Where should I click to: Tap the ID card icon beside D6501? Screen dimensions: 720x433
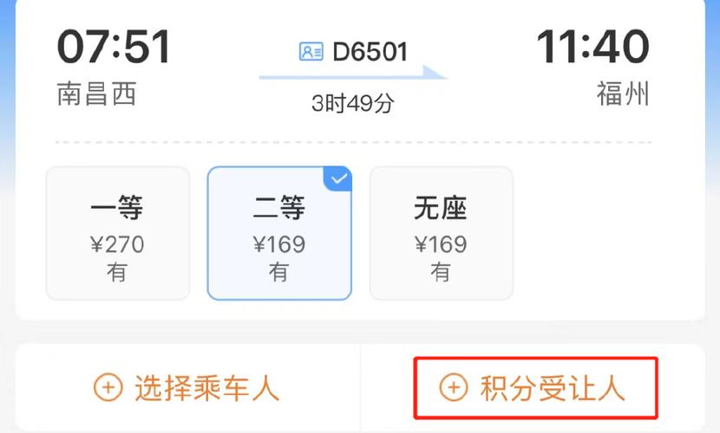coord(311,51)
